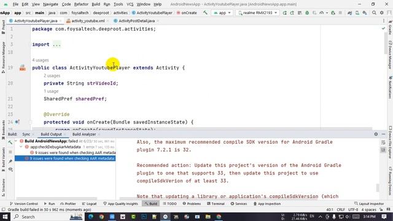Image resolution: width=393 pixels, height=221 pixels.
Task: Open Layout Inspector tool window
Action: 369,204
